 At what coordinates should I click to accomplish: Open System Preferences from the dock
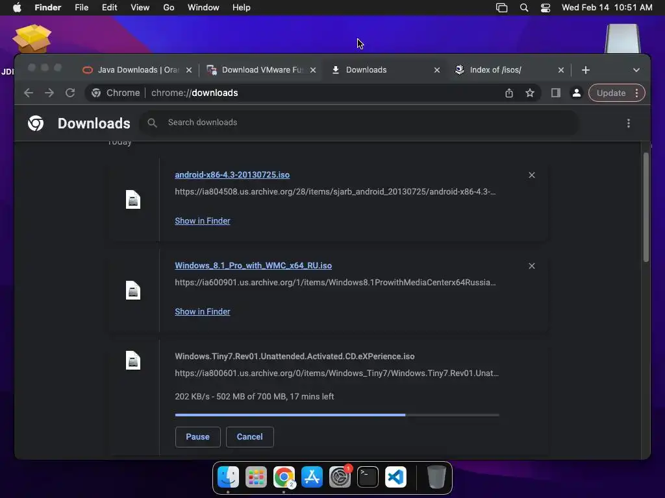(x=340, y=477)
